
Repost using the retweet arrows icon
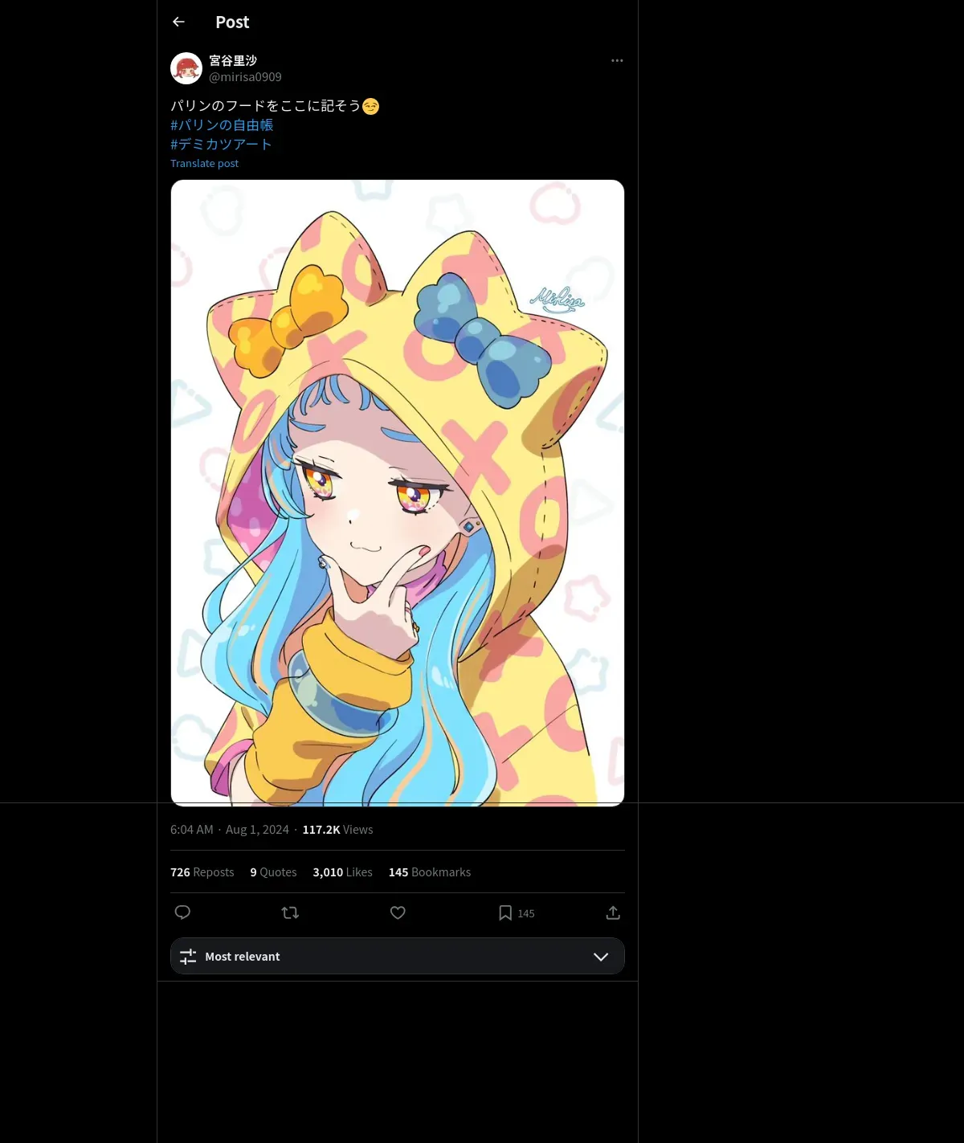(x=290, y=912)
